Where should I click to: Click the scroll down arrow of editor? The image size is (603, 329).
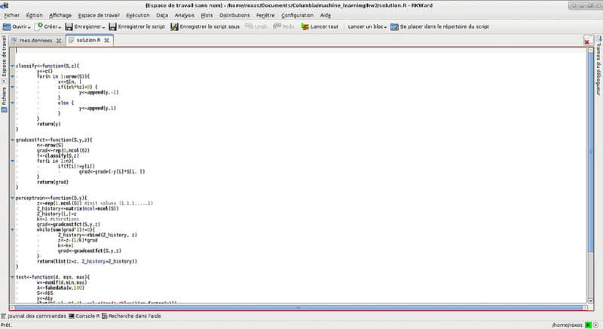tap(591, 300)
